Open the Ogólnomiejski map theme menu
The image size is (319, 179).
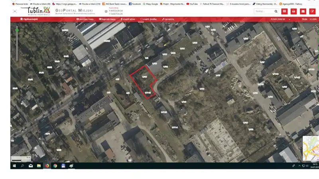[29, 19]
